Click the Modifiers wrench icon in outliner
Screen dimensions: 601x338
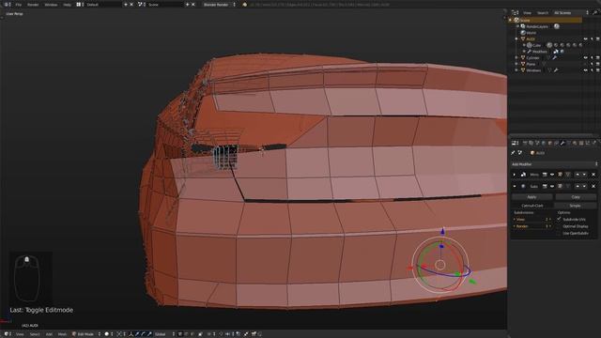(530, 52)
